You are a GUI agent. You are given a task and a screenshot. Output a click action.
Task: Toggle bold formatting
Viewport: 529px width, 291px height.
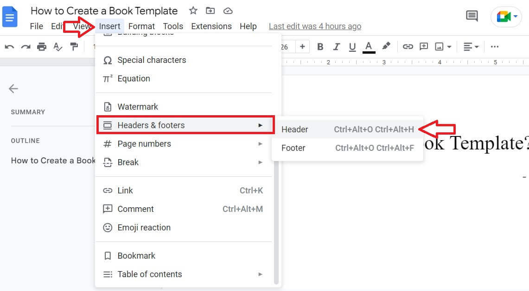[x=319, y=46]
